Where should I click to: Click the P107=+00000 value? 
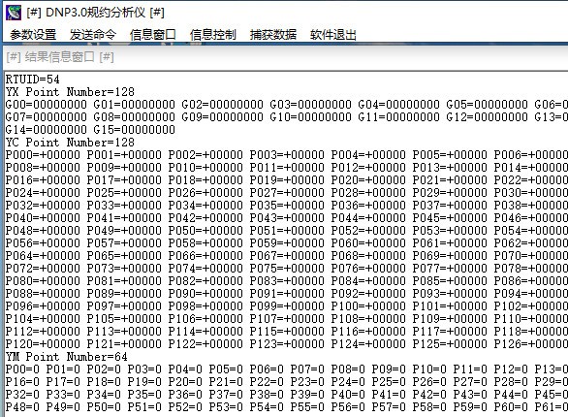(x=287, y=319)
